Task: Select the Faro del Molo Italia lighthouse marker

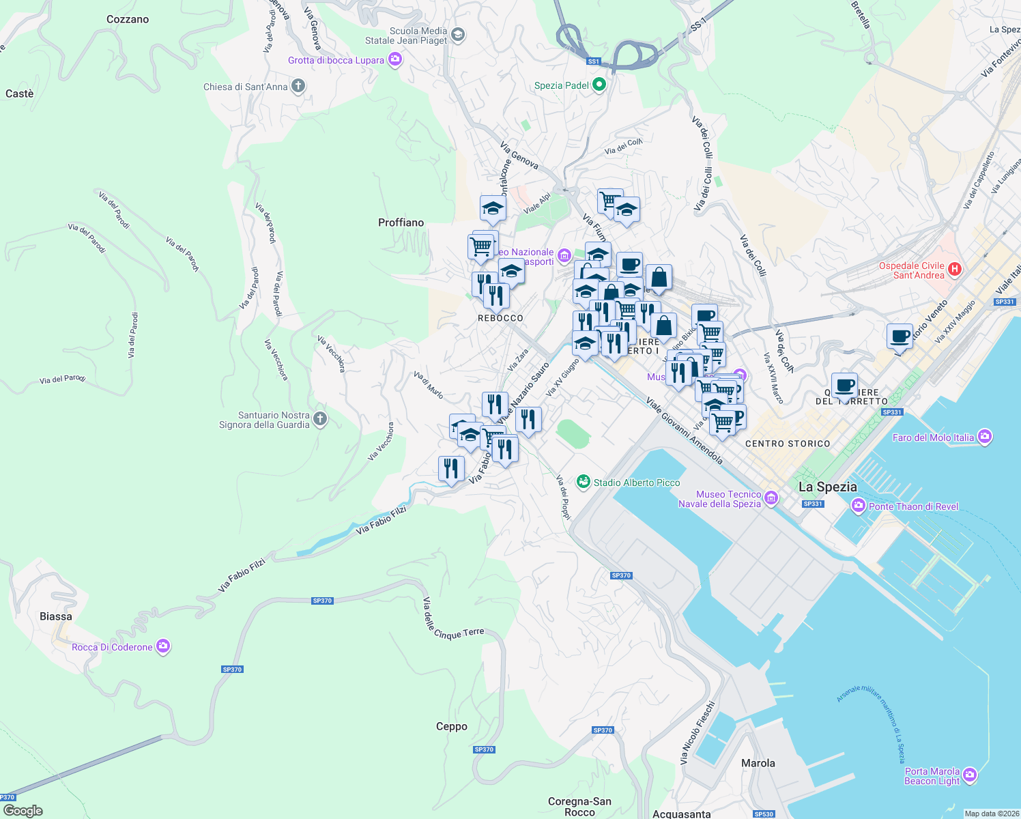Action: [x=985, y=437]
